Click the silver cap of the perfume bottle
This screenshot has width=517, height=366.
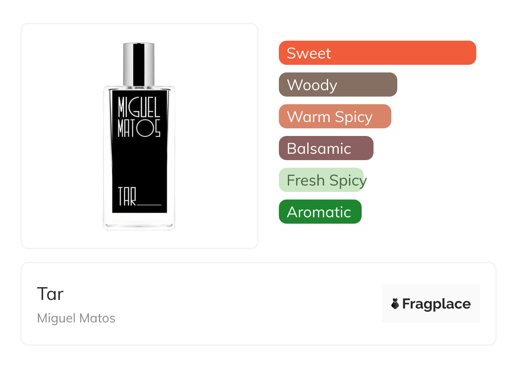[129, 64]
